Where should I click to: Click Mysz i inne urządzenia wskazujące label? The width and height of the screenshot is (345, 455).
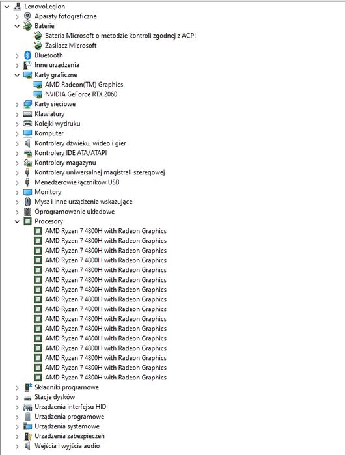[x=83, y=202]
